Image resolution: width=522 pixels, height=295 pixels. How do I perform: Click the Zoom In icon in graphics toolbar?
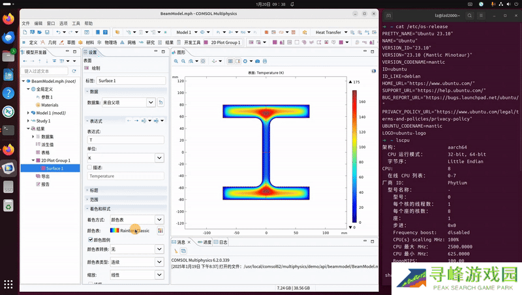(x=176, y=61)
